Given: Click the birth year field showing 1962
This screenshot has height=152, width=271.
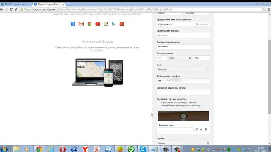Looking at the screenshot, I should 202,58.
